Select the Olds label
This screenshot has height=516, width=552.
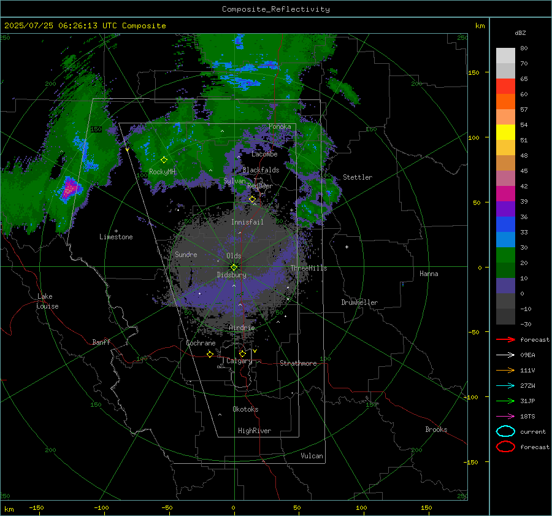pyautogui.click(x=234, y=256)
